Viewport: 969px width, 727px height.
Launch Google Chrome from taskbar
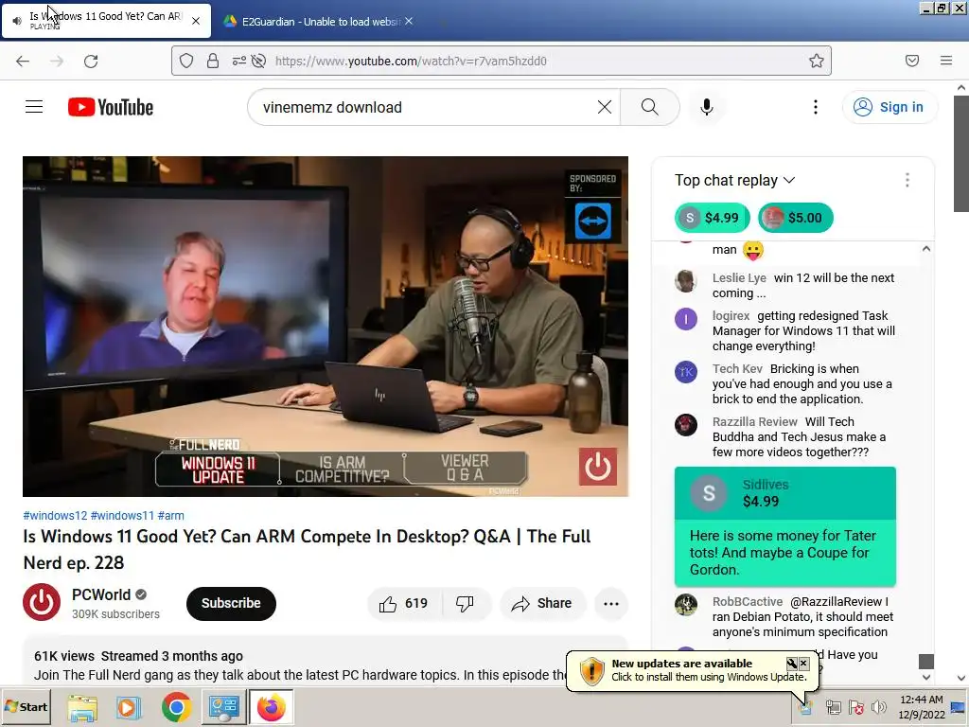tap(176, 706)
